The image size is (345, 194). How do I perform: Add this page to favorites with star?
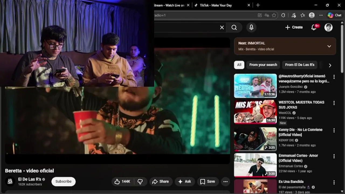[x=274, y=15]
